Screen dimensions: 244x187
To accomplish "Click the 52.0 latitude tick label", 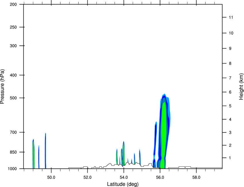I will (88, 178).
